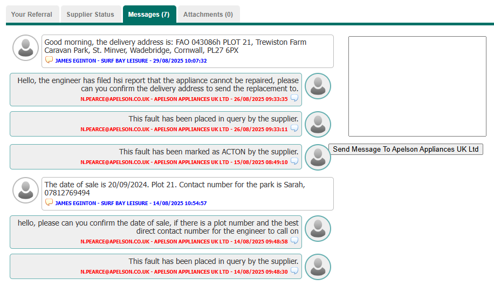Click the 'Good morning, the delivery address is' text
Screen dimensions: 494x292
tap(175, 46)
